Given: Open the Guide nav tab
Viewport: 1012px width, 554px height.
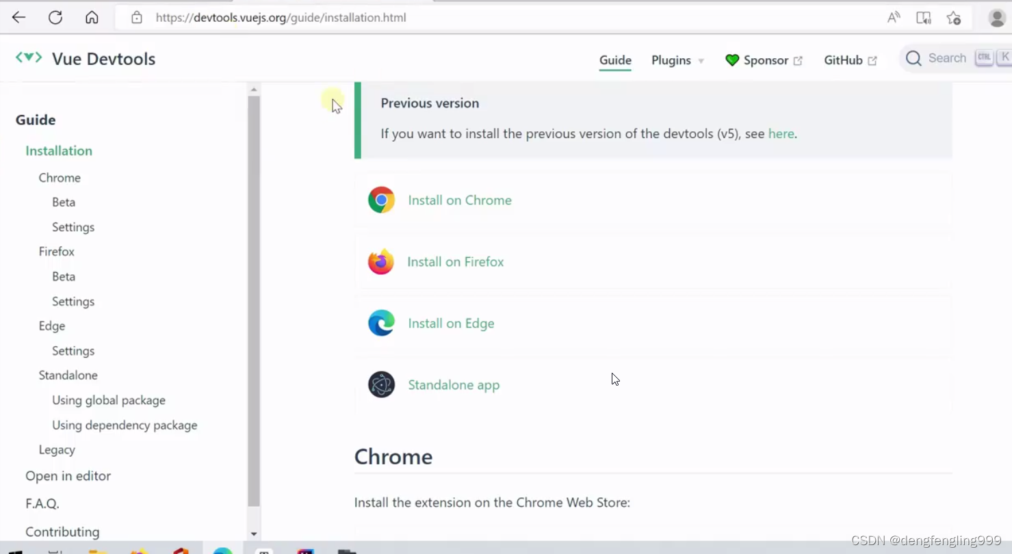Looking at the screenshot, I should pos(615,60).
